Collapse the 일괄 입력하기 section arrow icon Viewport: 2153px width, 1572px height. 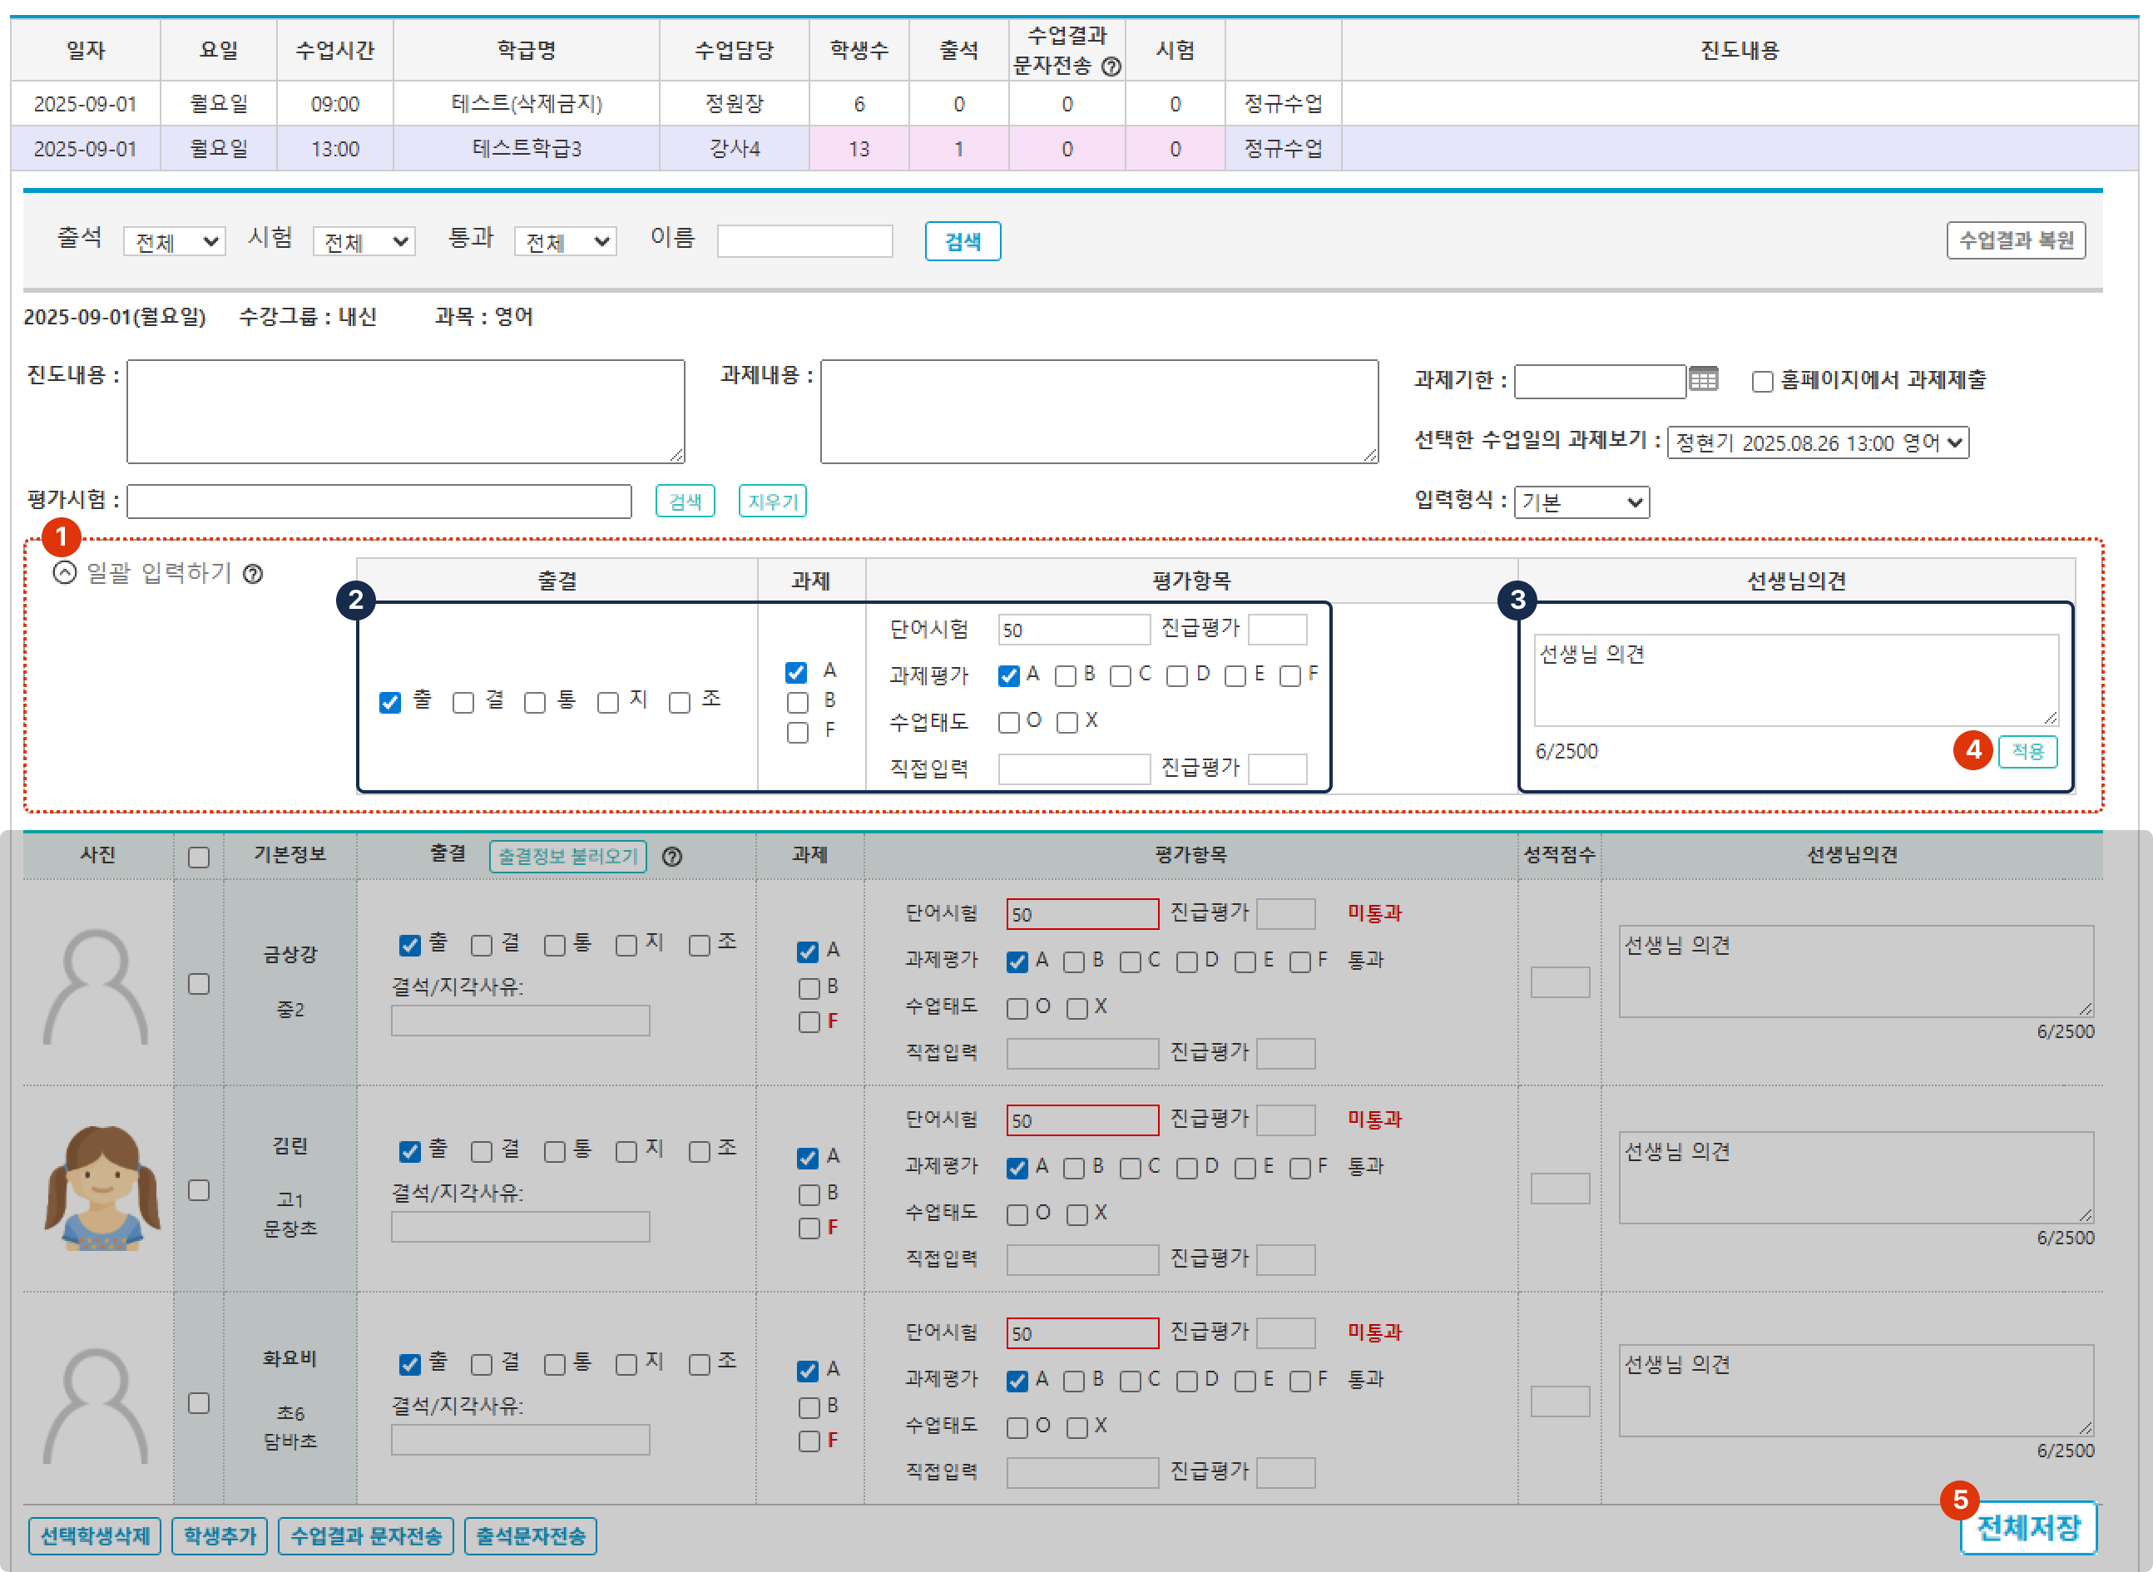click(65, 573)
